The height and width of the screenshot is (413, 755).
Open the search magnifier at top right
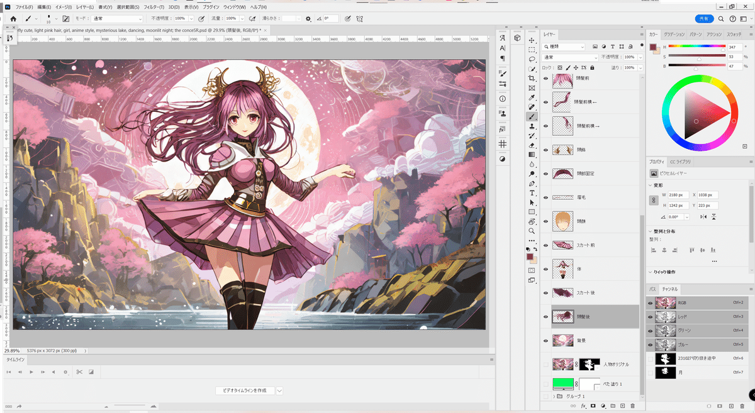pos(721,19)
